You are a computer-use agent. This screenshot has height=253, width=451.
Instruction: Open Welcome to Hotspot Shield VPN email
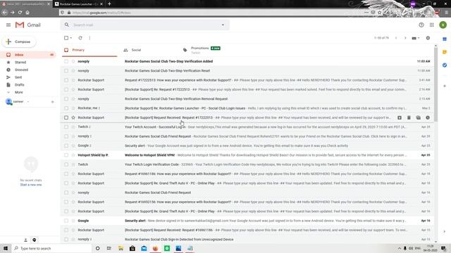click(x=247, y=155)
